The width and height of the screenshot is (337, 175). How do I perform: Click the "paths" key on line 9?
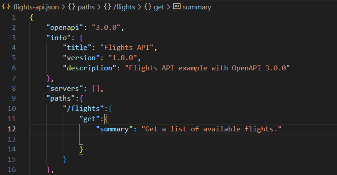point(60,98)
